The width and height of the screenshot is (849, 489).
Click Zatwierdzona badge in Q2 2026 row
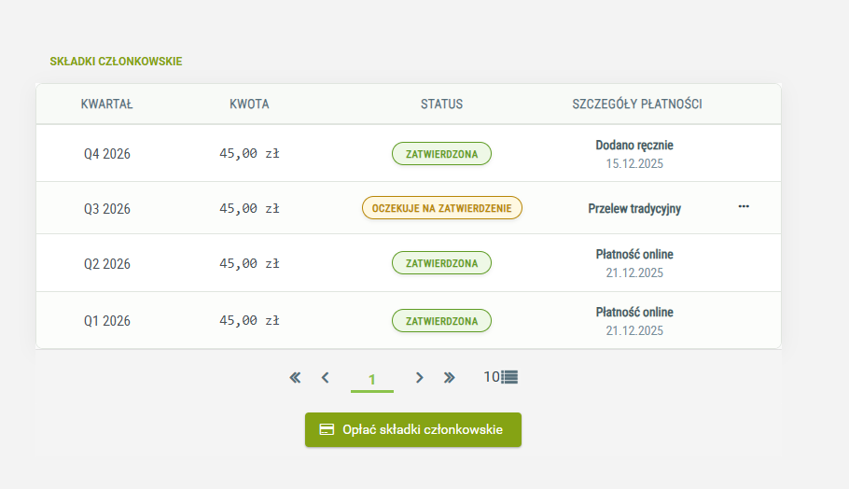click(x=441, y=263)
